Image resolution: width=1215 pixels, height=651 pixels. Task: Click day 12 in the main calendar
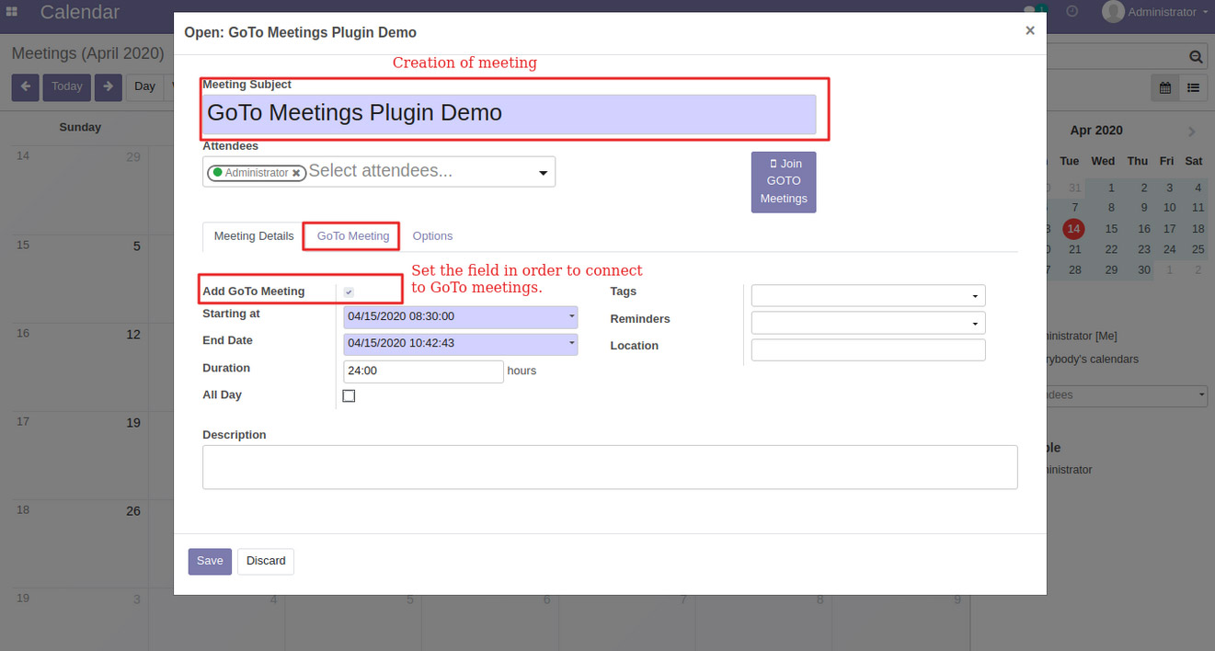click(133, 335)
